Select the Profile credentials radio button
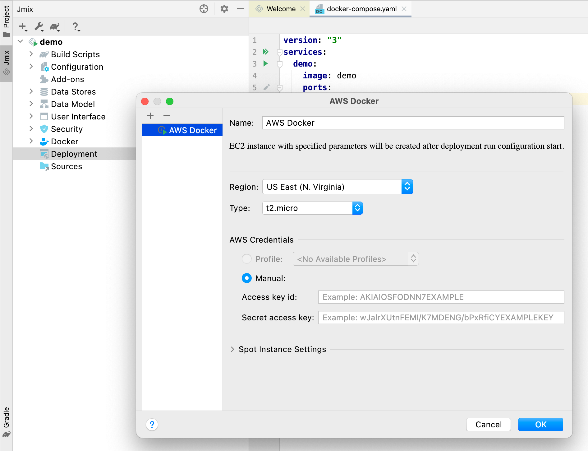Screen dimensions: 588x451 click(247, 259)
